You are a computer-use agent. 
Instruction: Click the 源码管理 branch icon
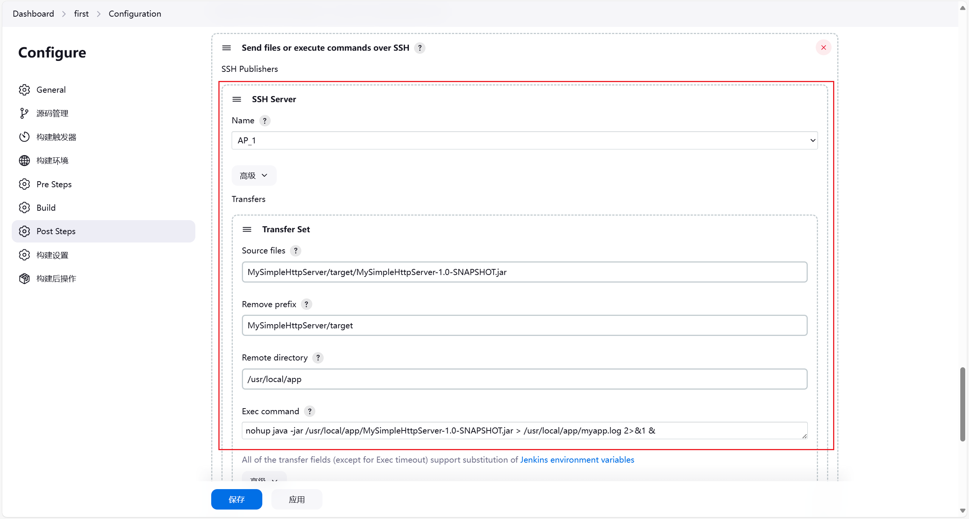tap(24, 113)
